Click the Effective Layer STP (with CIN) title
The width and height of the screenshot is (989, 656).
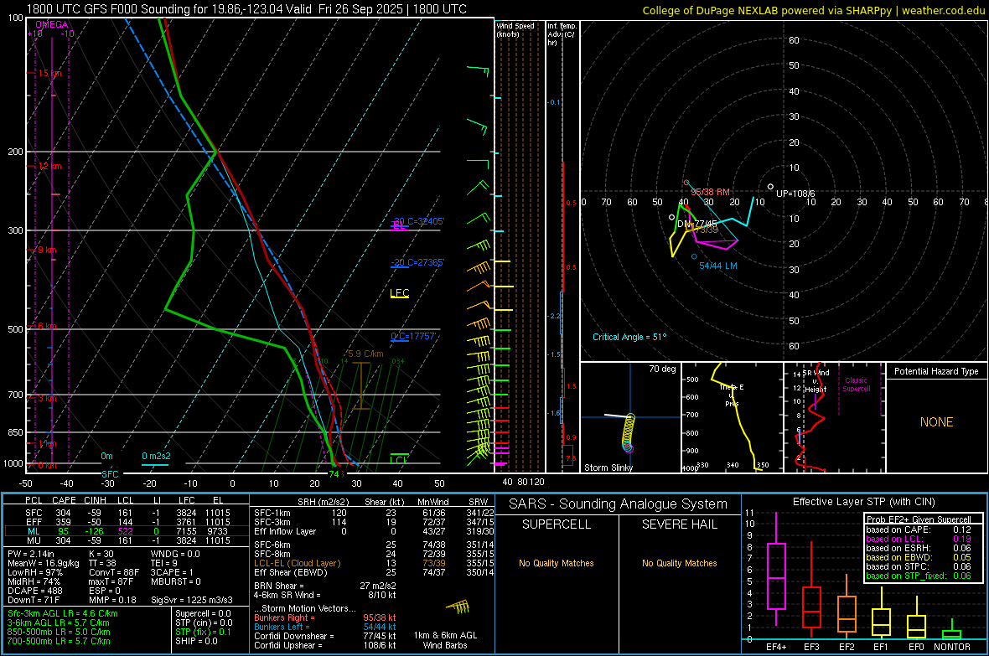864,502
